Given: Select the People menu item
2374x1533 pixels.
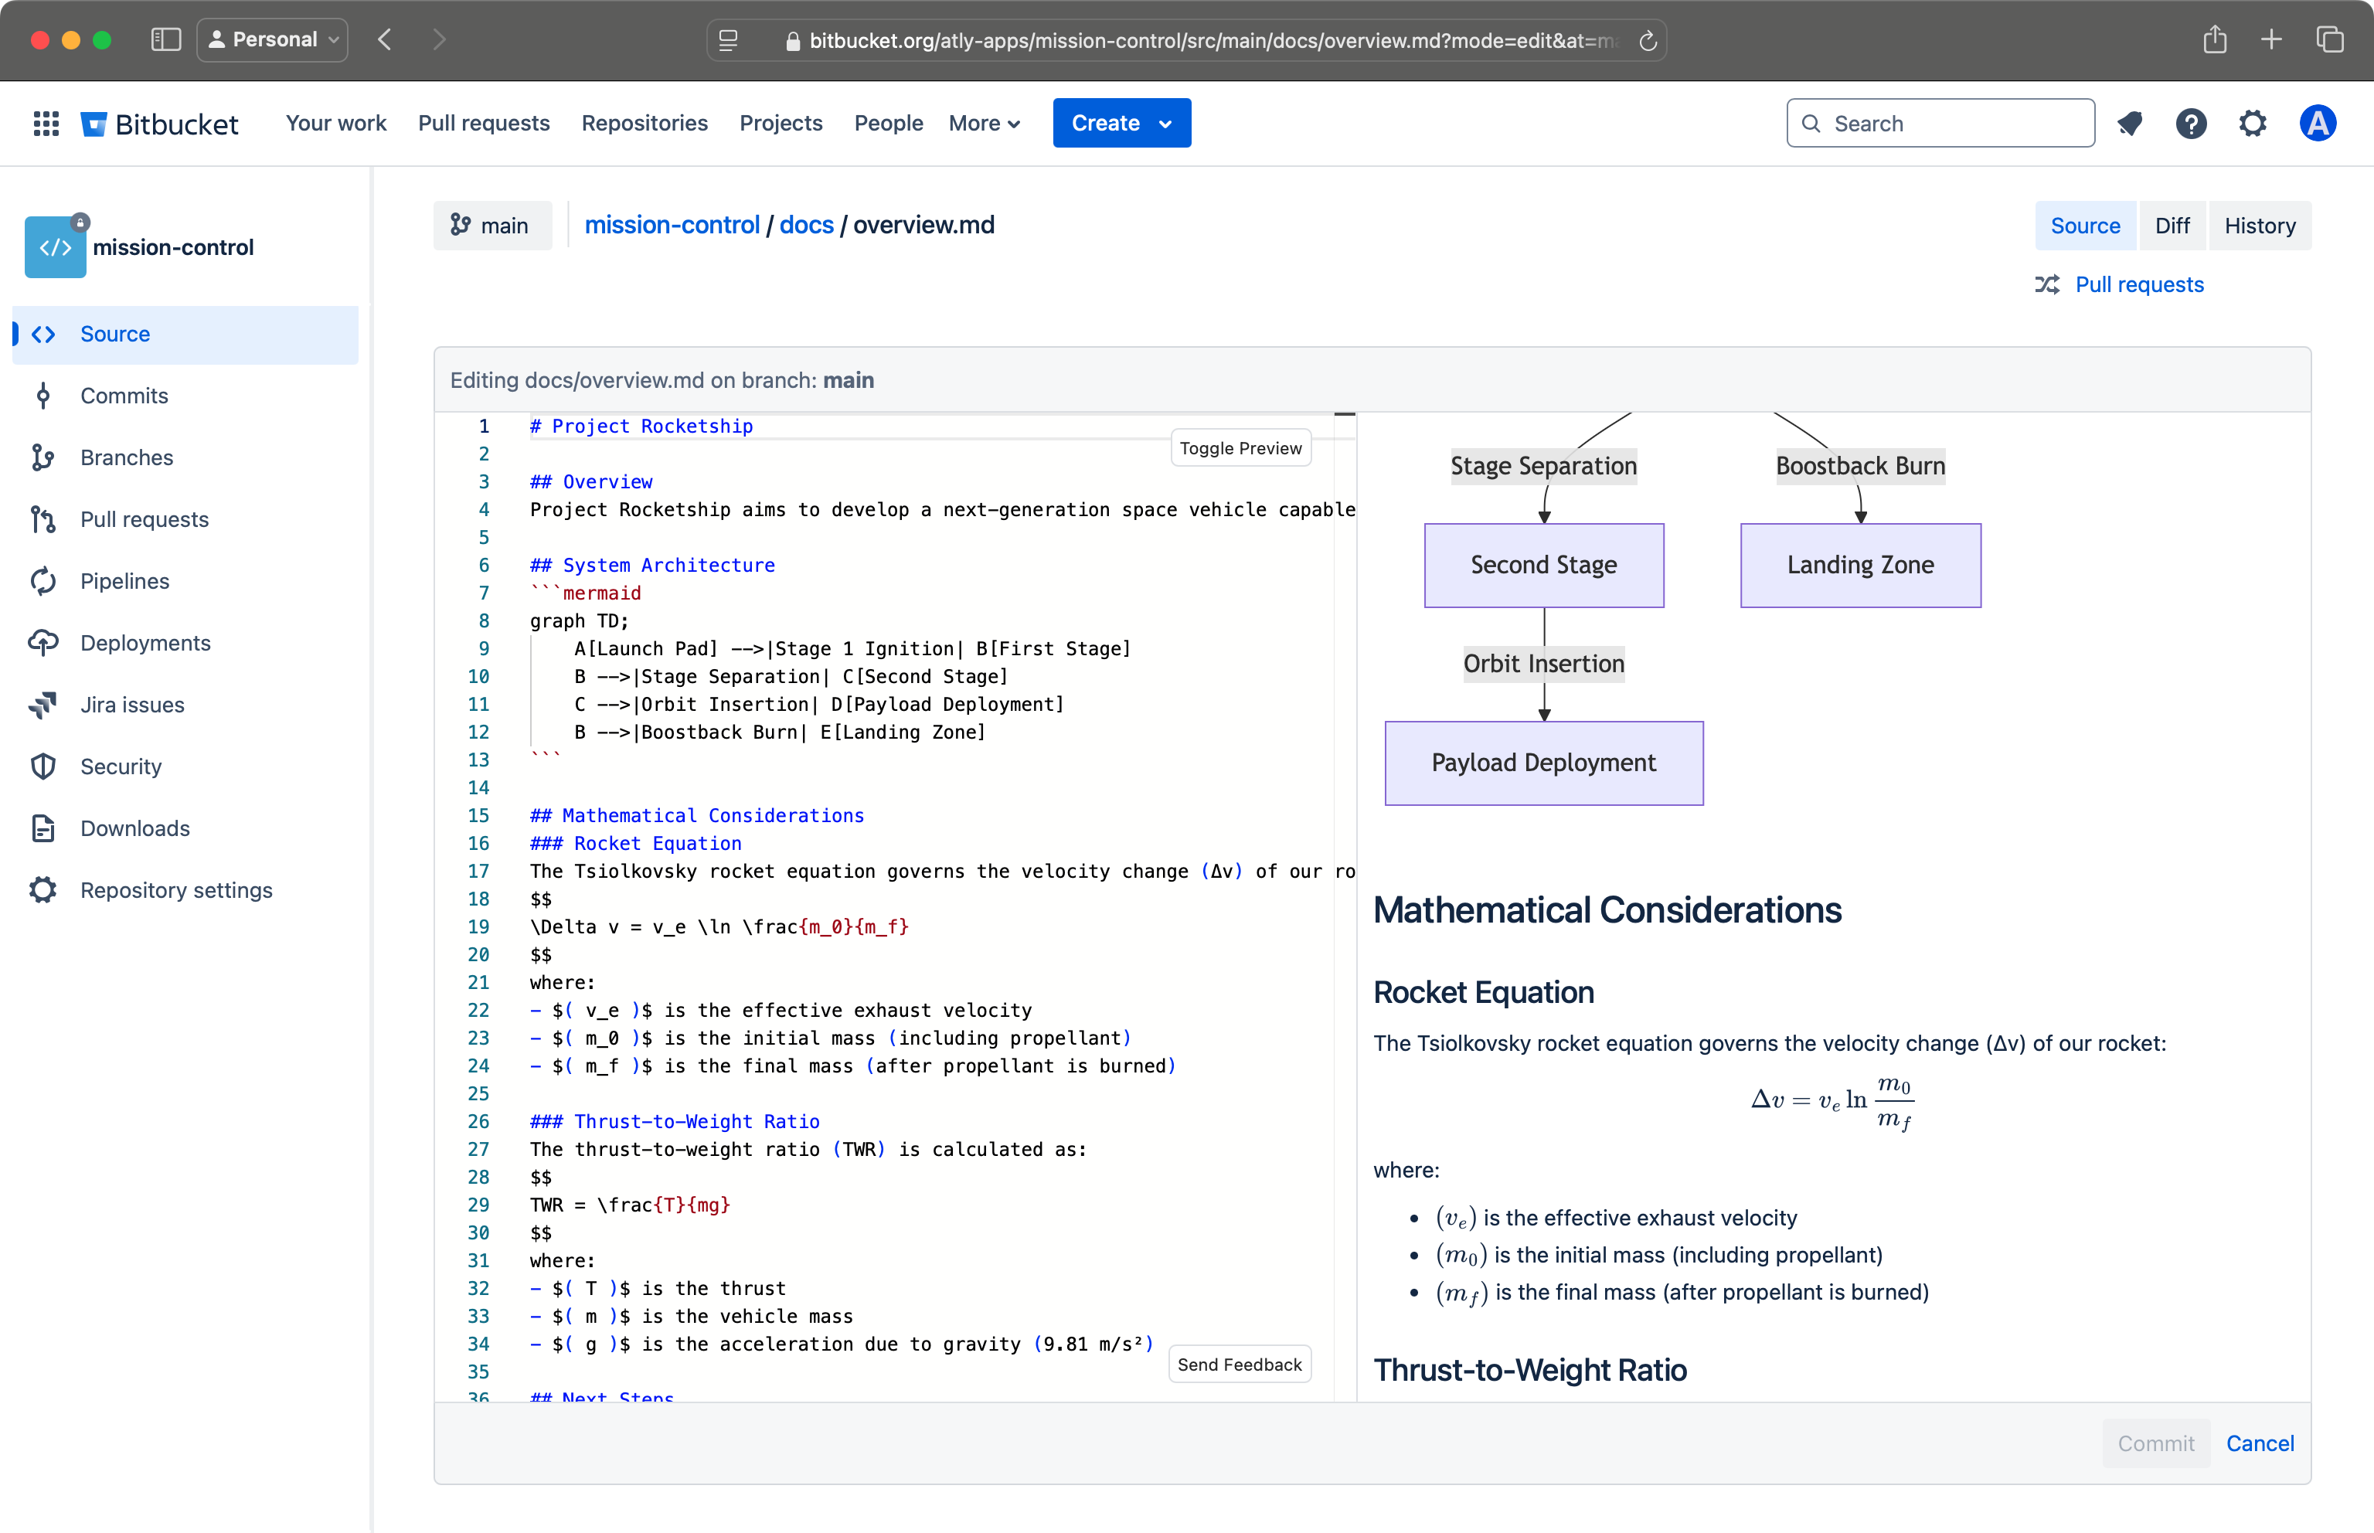Looking at the screenshot, I should [x=888, y=122].
